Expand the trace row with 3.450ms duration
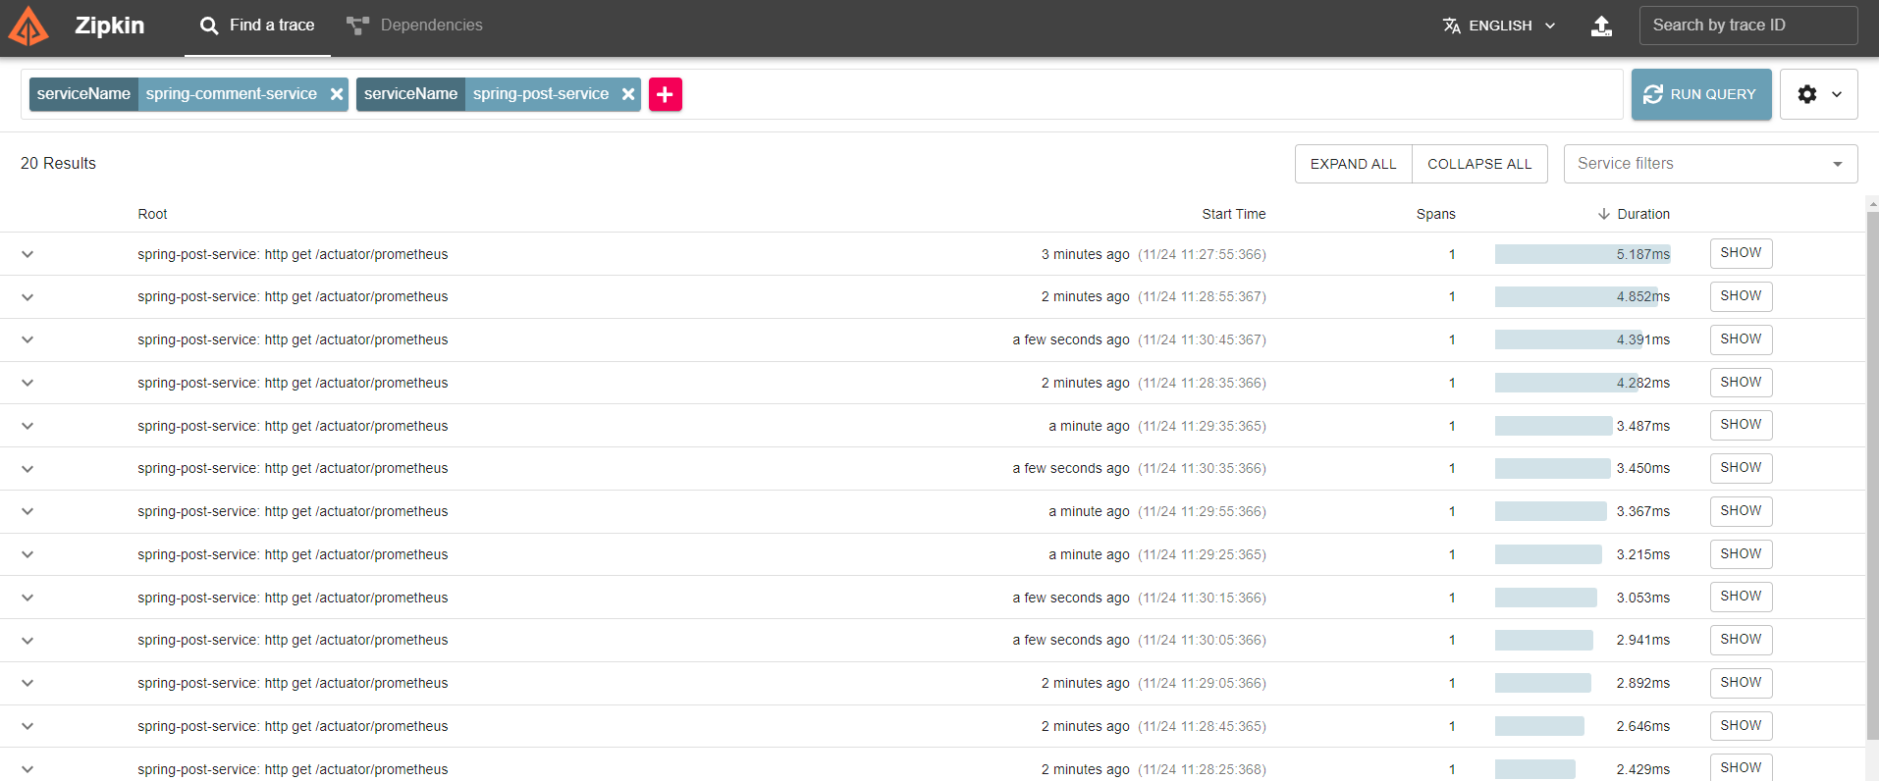 [x=27, y=469]
